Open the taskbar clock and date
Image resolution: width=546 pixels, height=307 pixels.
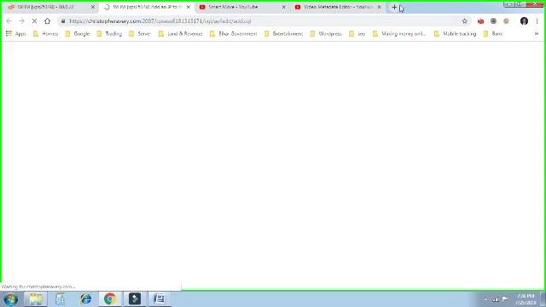[526, 299]
